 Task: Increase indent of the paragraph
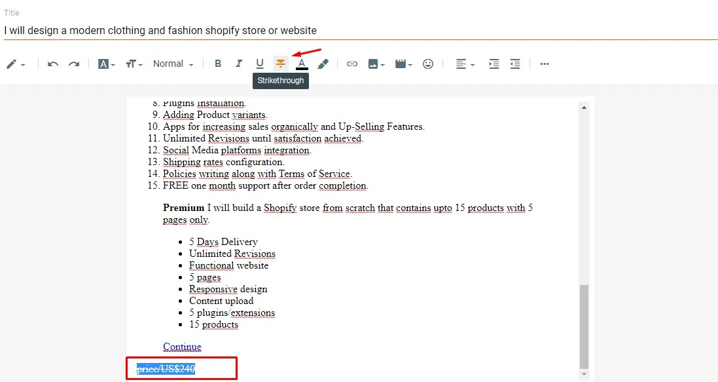494,64
